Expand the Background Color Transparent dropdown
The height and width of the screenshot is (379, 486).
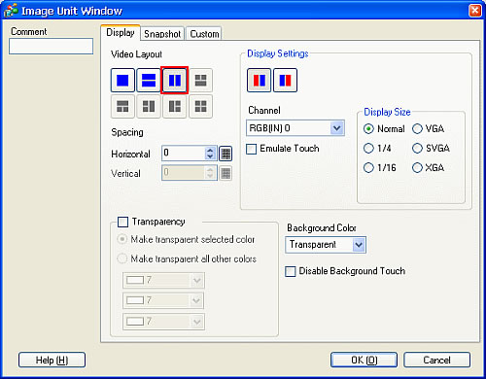click(326, 245)
